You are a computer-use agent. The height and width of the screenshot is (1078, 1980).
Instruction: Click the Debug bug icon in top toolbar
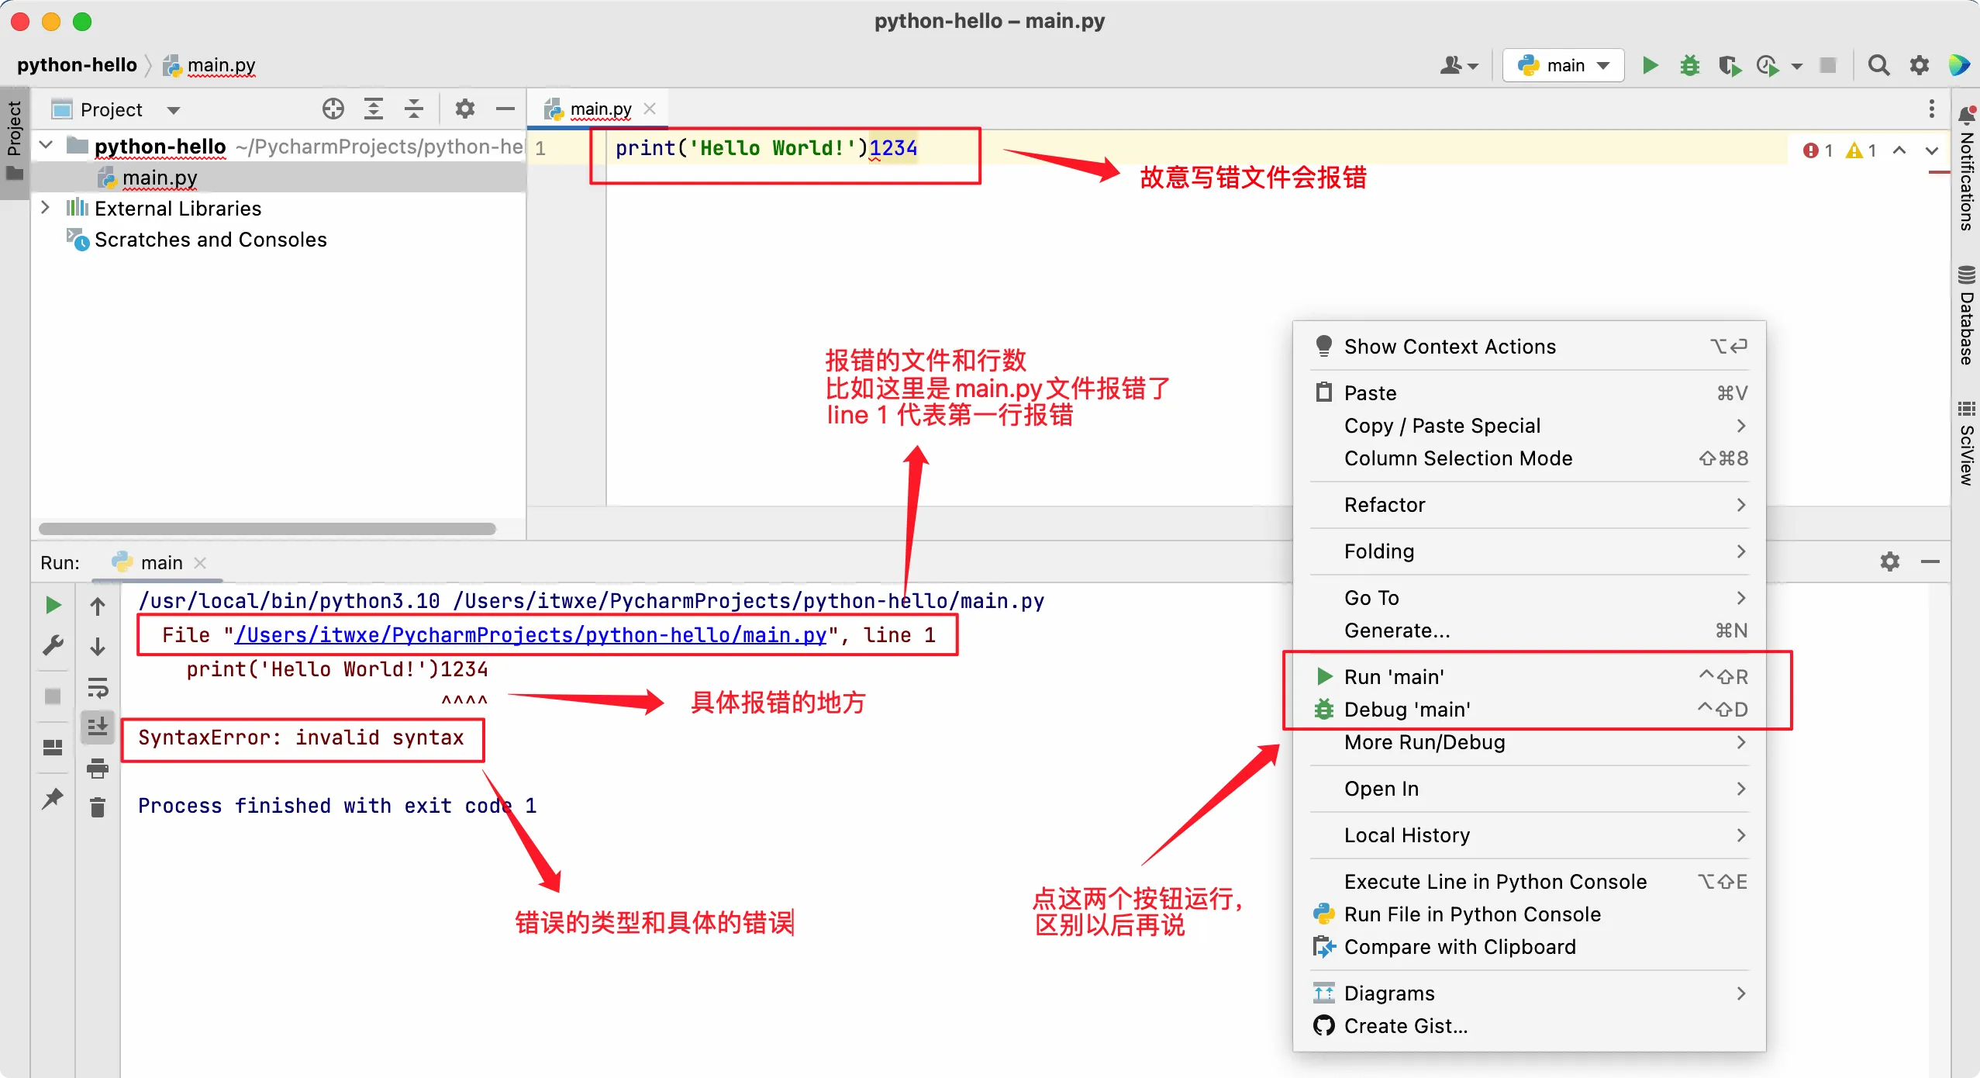[x=1689, y=65]
